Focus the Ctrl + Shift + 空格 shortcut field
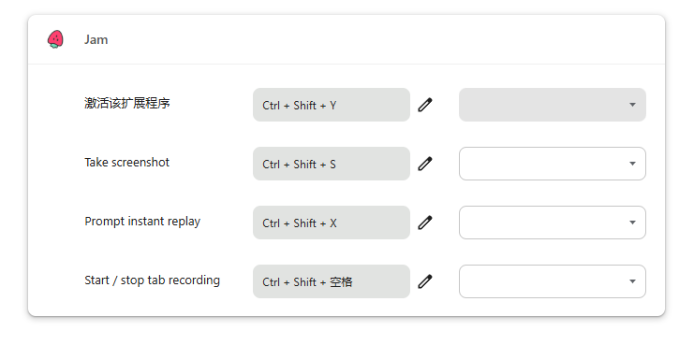The image size is (694, 345). pyautogui.click(x=332, y=281)
